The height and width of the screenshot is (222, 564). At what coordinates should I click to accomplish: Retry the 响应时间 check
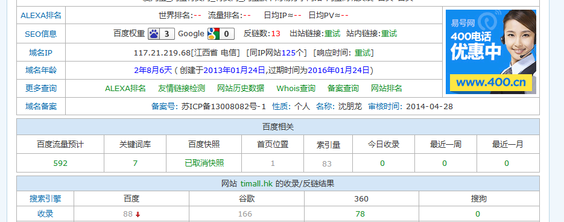[363, 53]
